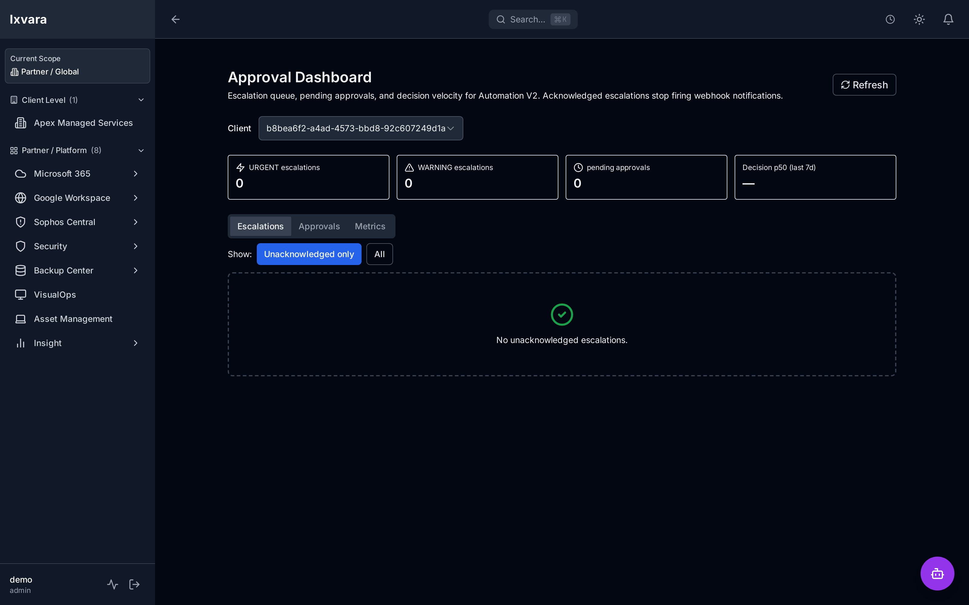The height and width of the screenshot is (605, 969).
Task: Click the Microsoft 365 cloud icon
Action: pyautogui.click(x=20, y=174)
